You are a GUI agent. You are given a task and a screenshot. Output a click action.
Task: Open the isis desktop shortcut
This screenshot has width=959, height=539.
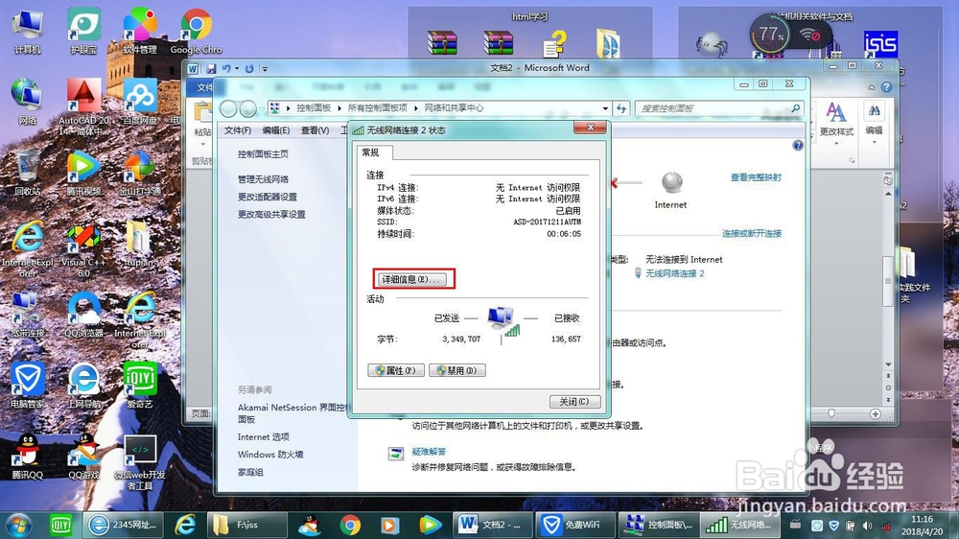click(x=880, y=44)
